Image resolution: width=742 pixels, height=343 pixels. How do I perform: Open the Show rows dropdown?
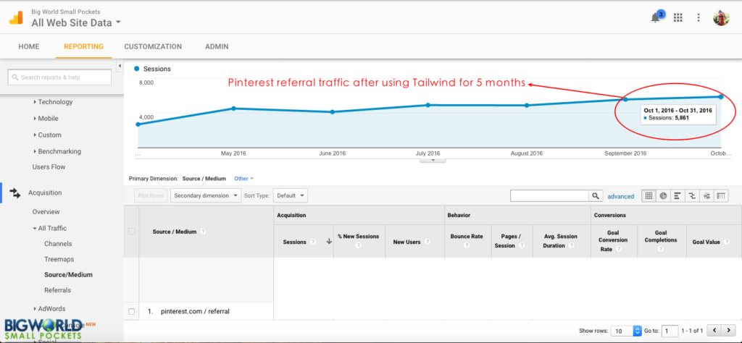click(x=627, y=330)
